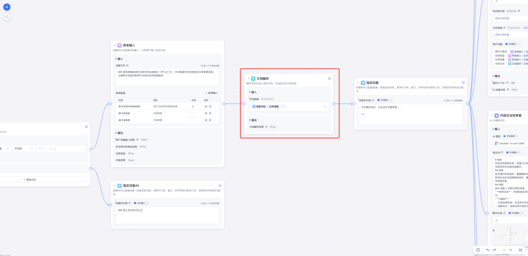Click the 表单输入 node purple icon
528x256 pixels.
120,45
